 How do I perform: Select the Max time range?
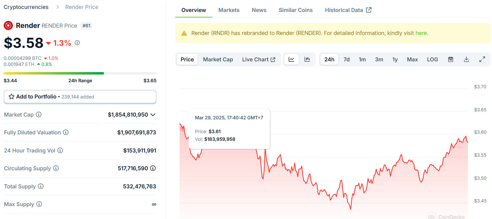click(x=412, y=60)
